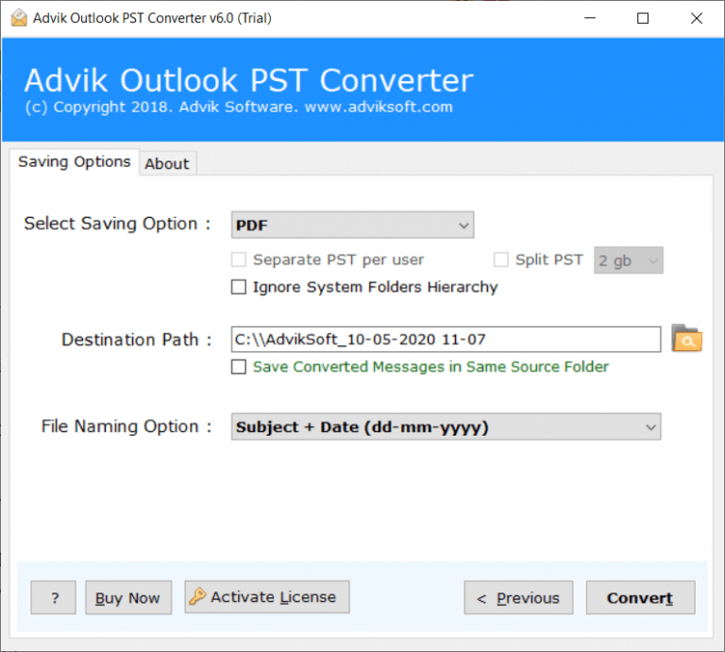
Task: Check Save Converted Messages in Same Source Folder
Action: coord(239,367)
